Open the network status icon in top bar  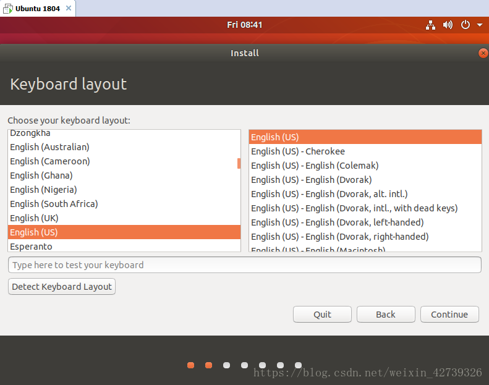tap(430, 25)
